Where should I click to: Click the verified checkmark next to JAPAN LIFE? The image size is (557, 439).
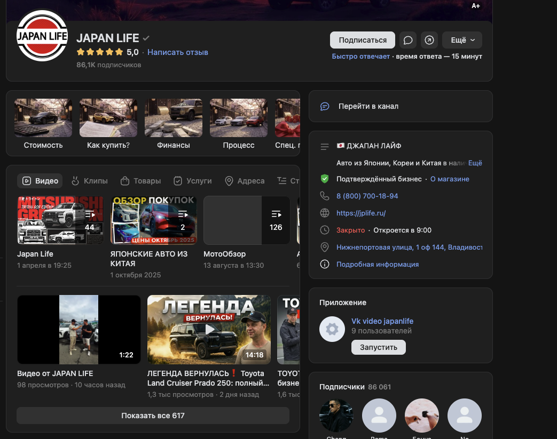click(146, 38)
